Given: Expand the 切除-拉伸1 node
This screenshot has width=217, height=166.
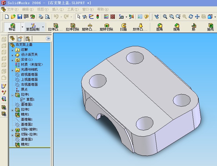Looking at the screenshot, I should pyautogui.click(x=12, y=135).
